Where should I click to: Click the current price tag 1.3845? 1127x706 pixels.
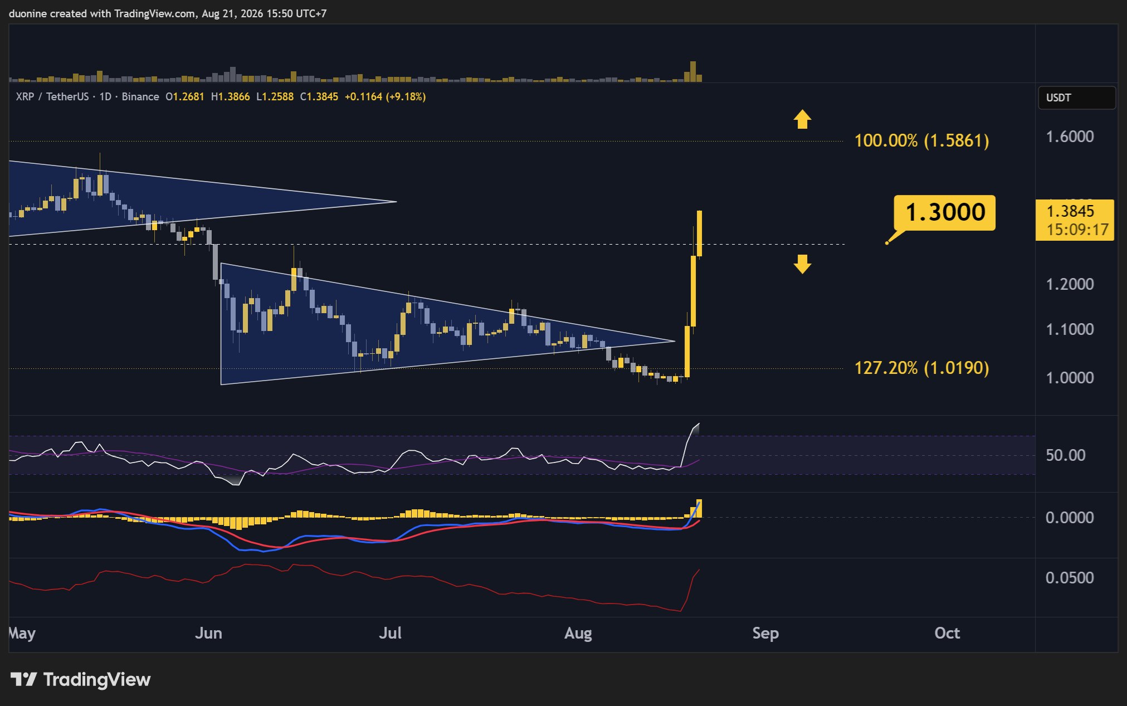[x=1075, y=220]
